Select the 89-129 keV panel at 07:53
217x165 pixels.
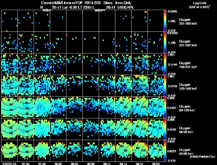pyautogui.click(x=9, y=108)
